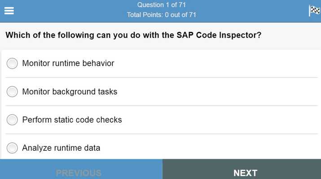Click the words 'SAP Code Inspector' in the question
The image size is (321, 179).
coord(219,35)
